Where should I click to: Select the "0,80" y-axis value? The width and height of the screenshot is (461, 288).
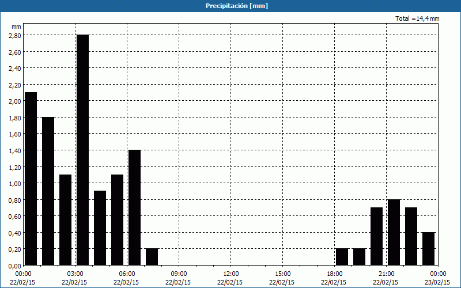[x=16, y=200]
